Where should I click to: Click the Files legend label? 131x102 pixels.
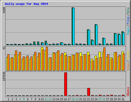pos(128,20)
